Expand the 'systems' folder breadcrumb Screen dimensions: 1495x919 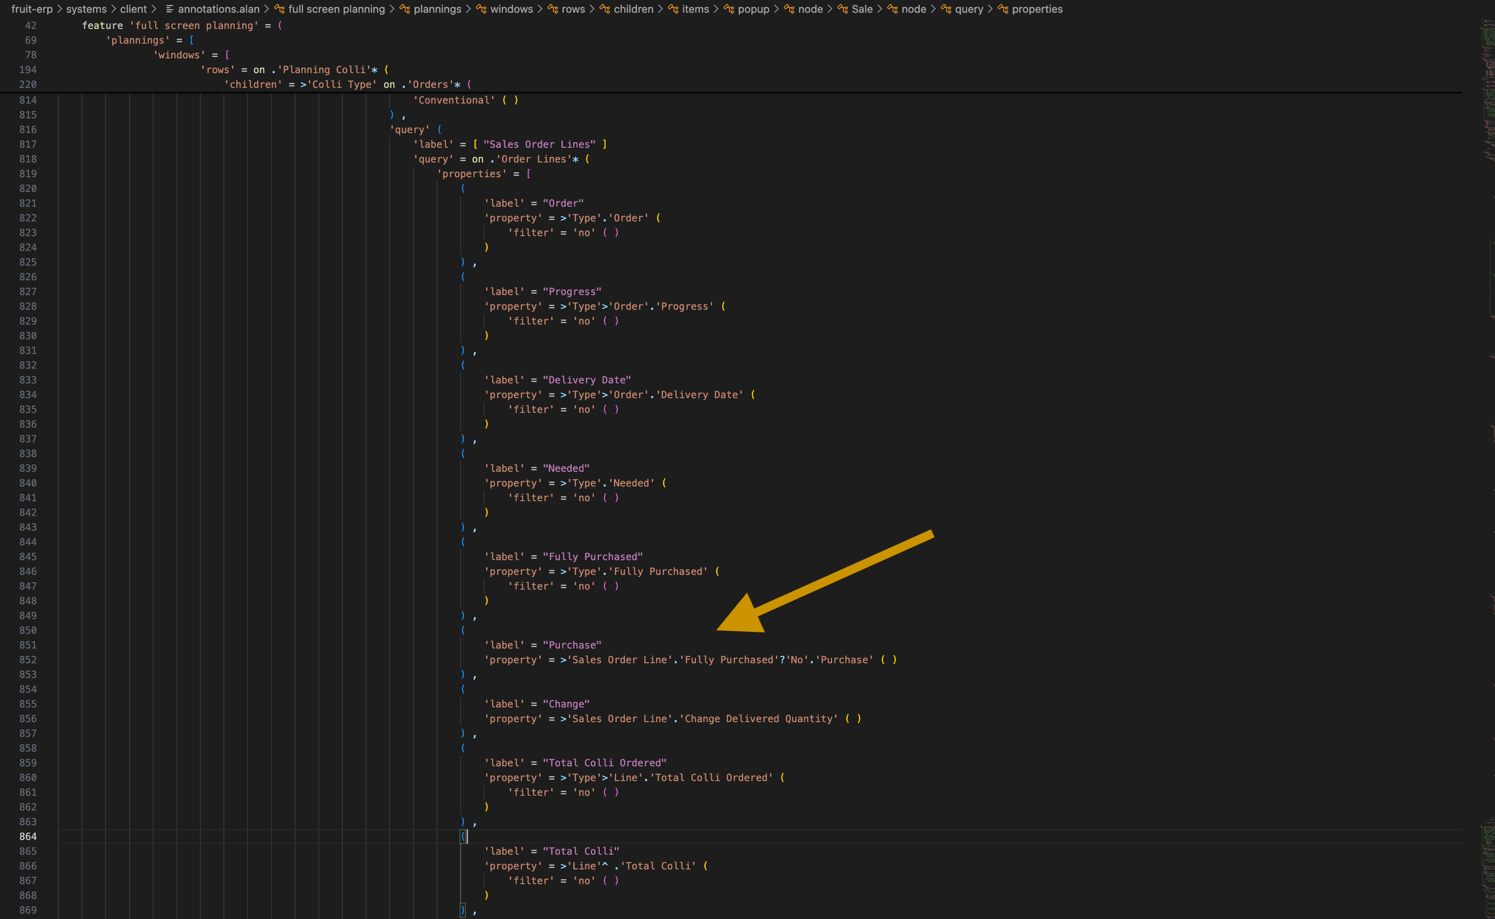86,9
